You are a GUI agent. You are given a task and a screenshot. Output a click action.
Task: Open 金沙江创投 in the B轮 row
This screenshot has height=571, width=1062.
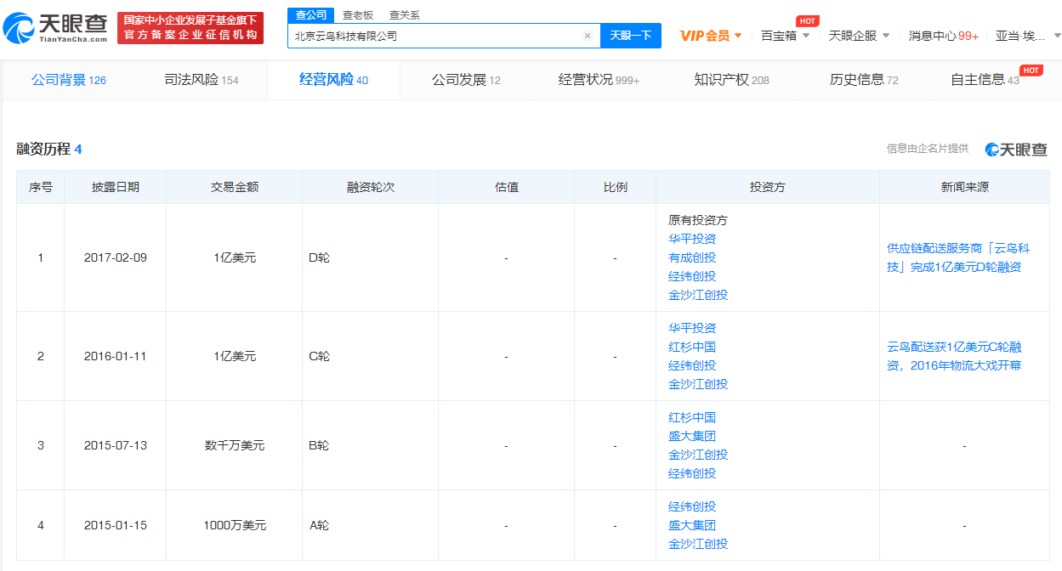698,455
